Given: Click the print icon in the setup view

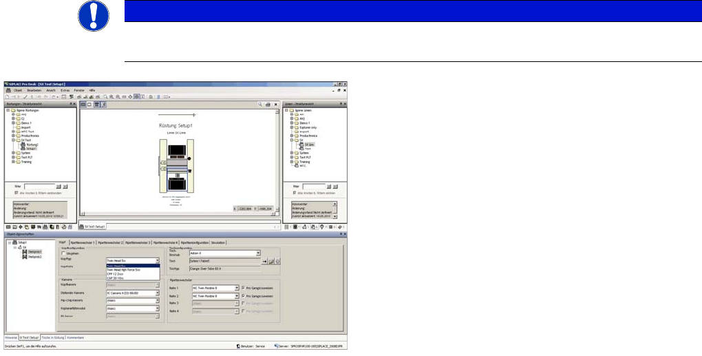Looking at the screenshot, I should tap(268, 104).
